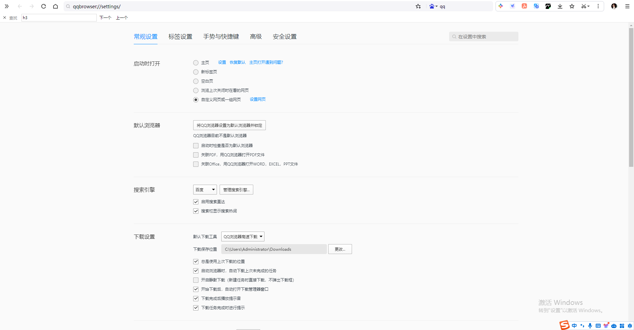
Task: Go to the browser home page
Action: tap(55, 6)
